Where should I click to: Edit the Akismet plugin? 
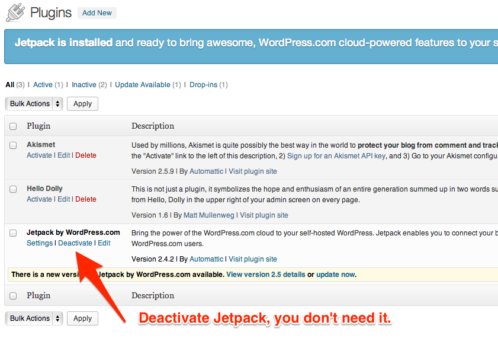coord(63,155)
